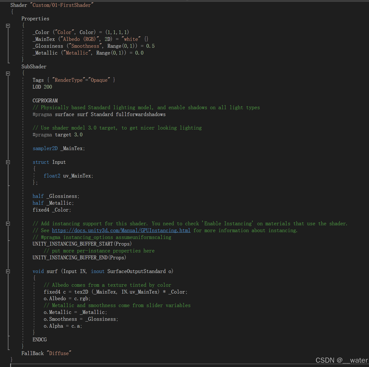Click the struct Input declaration
Image resolution: width=369 pixels, height=367 pixels.
point(49,162)
